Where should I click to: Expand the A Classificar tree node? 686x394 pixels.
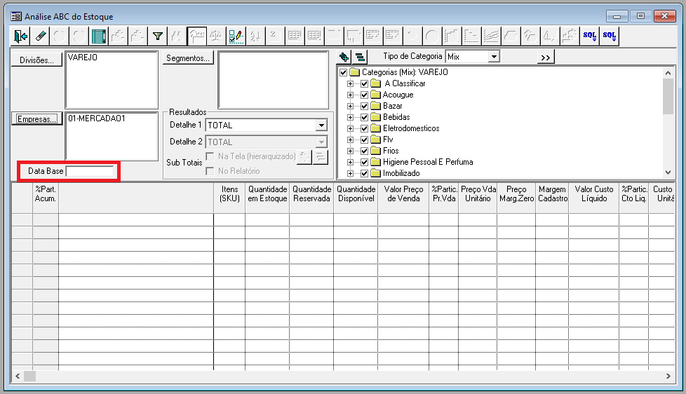(x=350, y=83)
